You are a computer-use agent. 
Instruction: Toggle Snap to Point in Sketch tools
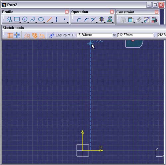pyautogui.click(x=17, y=35)
